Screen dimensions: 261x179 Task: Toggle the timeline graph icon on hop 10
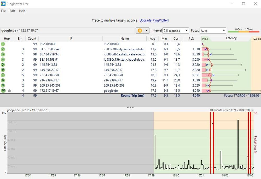(x=10, y=91)
